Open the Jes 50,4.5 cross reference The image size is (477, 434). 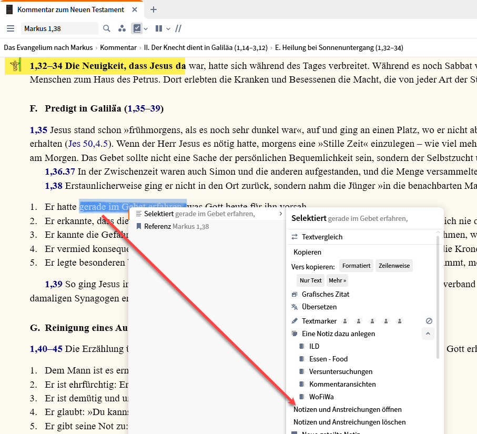(88, 144)
